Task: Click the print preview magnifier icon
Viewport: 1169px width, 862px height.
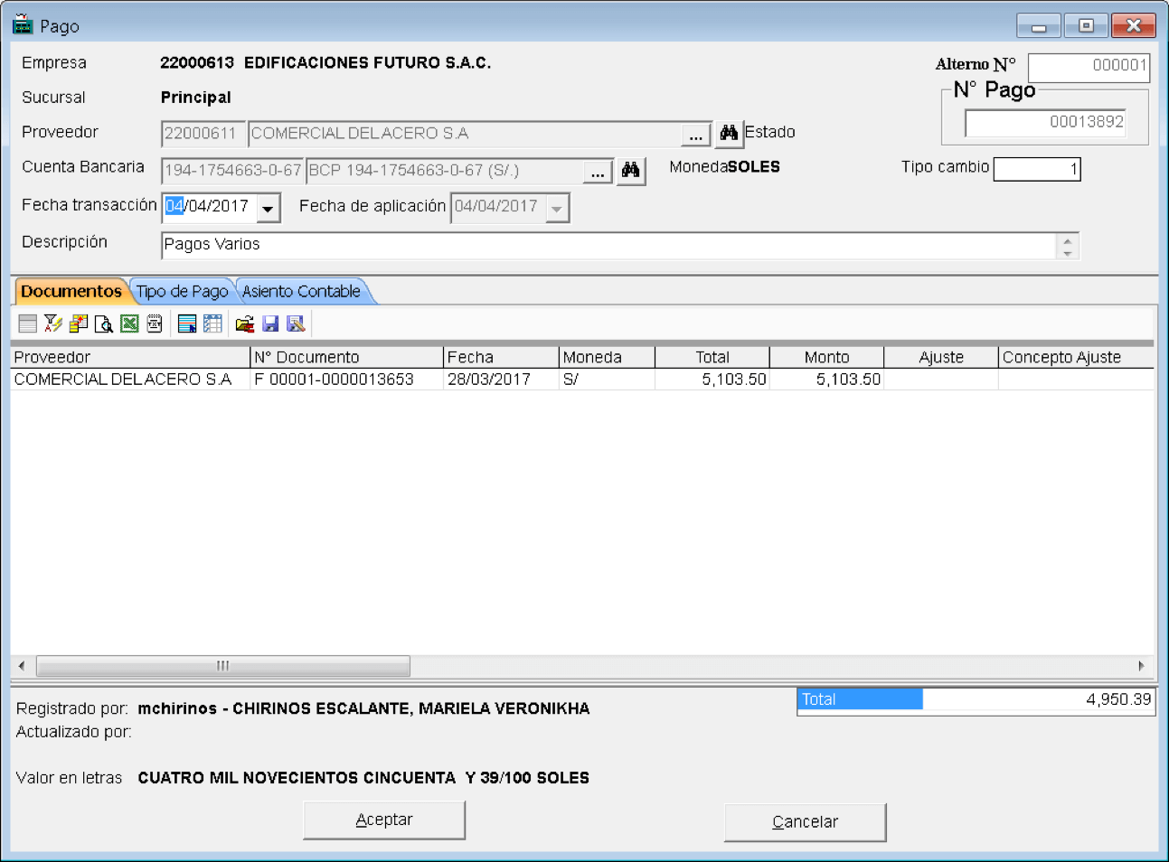Action: [104, 323]
